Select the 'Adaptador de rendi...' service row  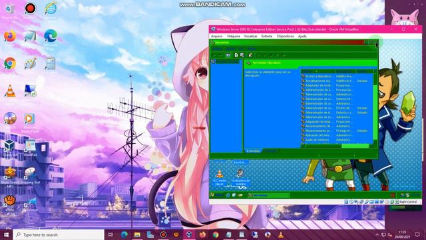coord(337,85)
